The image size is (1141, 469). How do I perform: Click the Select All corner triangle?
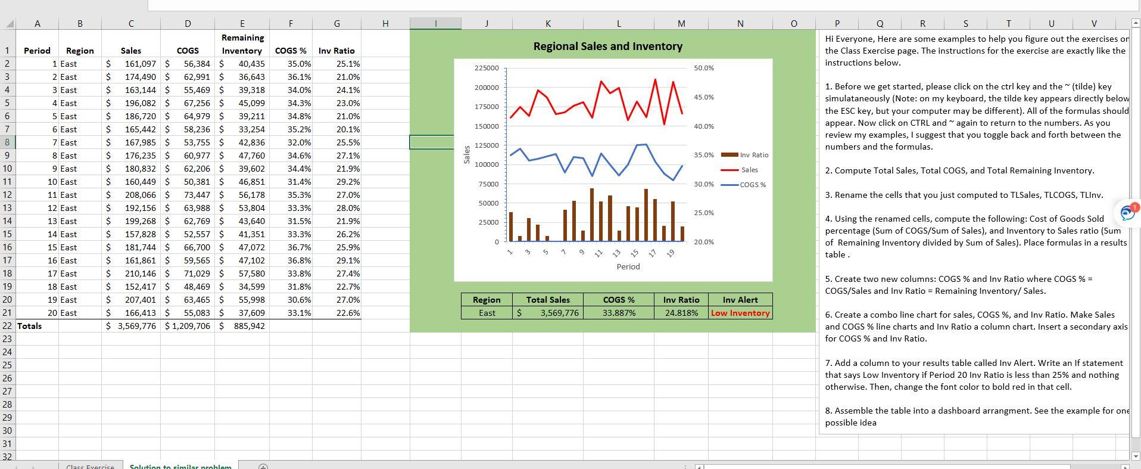tap(10, 24)
